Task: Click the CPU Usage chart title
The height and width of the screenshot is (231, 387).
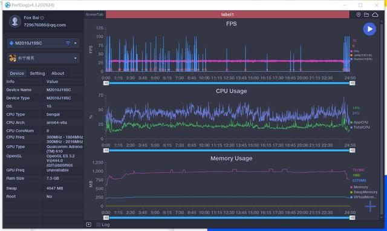Action: (x=231, y=91)
